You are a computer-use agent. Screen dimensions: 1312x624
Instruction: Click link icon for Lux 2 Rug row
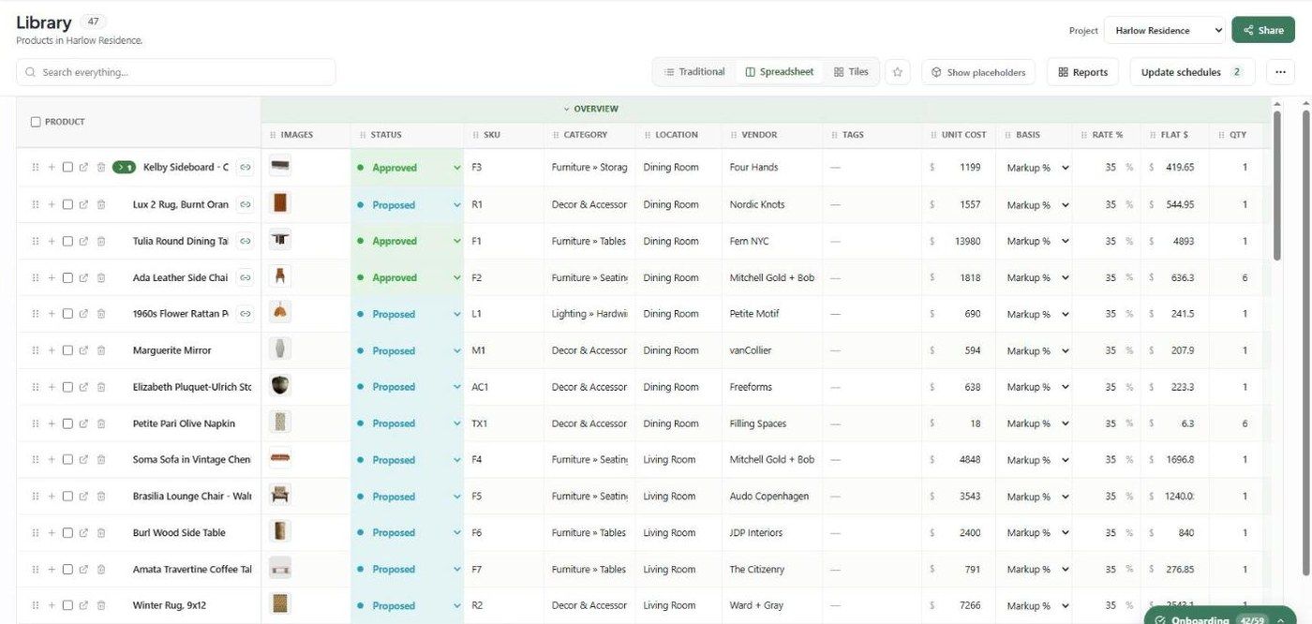[x=245, y=204]
